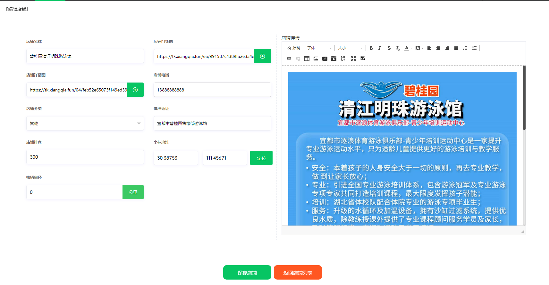Center align text
The image size is (549, 285).
438,48
